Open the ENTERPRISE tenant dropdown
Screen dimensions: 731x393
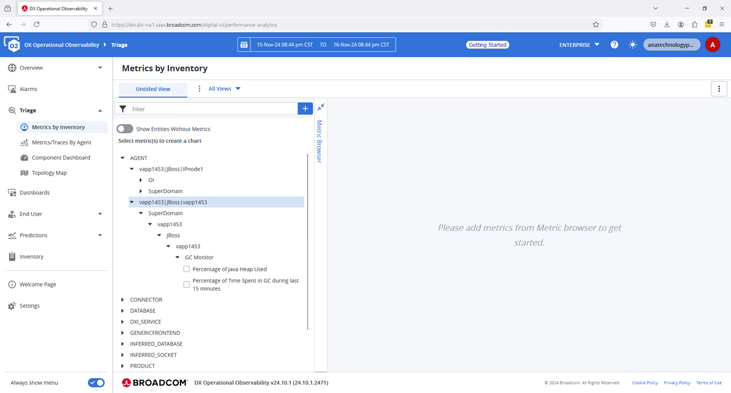tap(579, 45)
